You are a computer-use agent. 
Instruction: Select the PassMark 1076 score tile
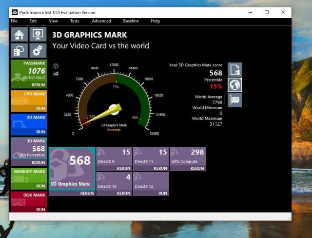(29, 71)
